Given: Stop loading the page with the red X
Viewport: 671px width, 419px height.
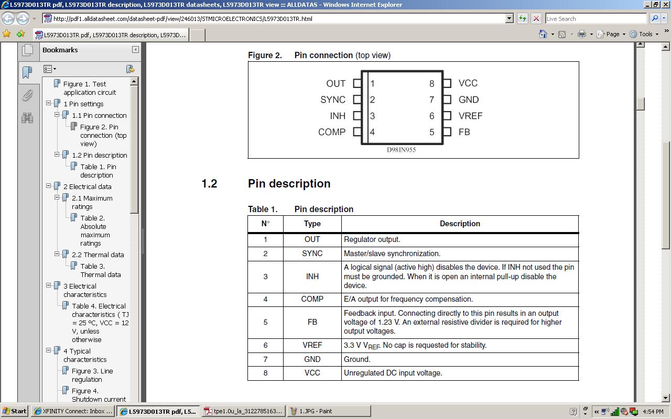Looking at the screenshot, I should 536,18.
